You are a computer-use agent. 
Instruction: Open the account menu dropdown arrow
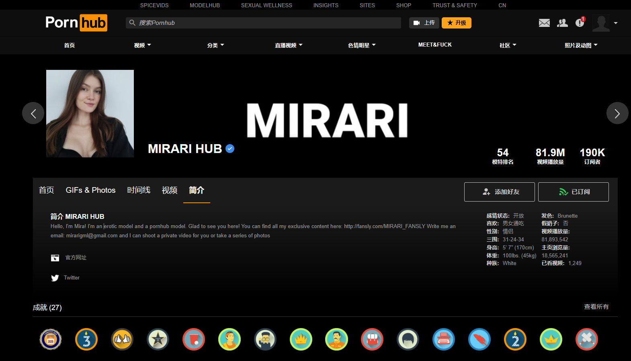pyautogui.click(x=616, y=23)
